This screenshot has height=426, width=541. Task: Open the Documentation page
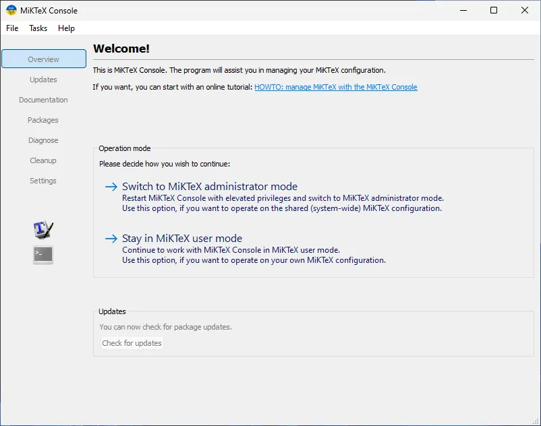tap(43, 100)
